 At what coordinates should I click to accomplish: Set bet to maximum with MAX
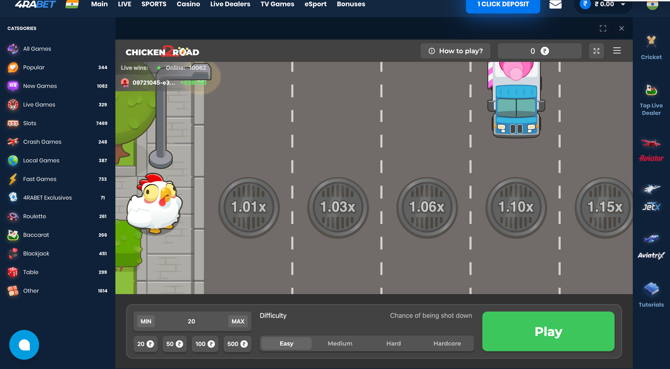click(238, 321)
